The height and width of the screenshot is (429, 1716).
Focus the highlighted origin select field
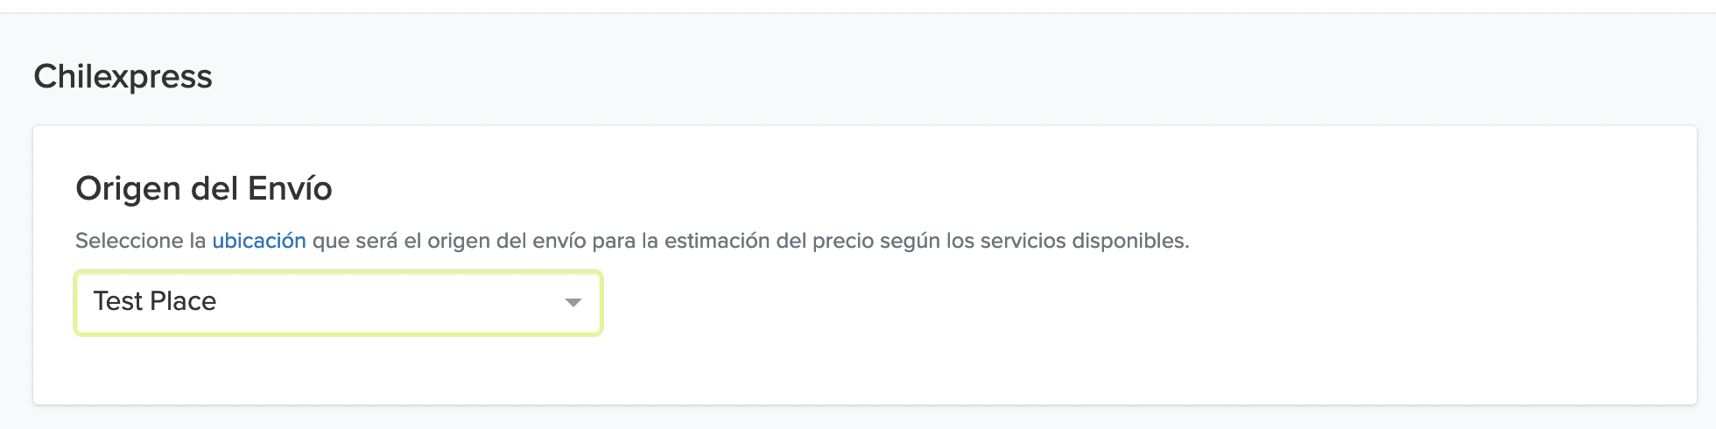tap(338, 302)
